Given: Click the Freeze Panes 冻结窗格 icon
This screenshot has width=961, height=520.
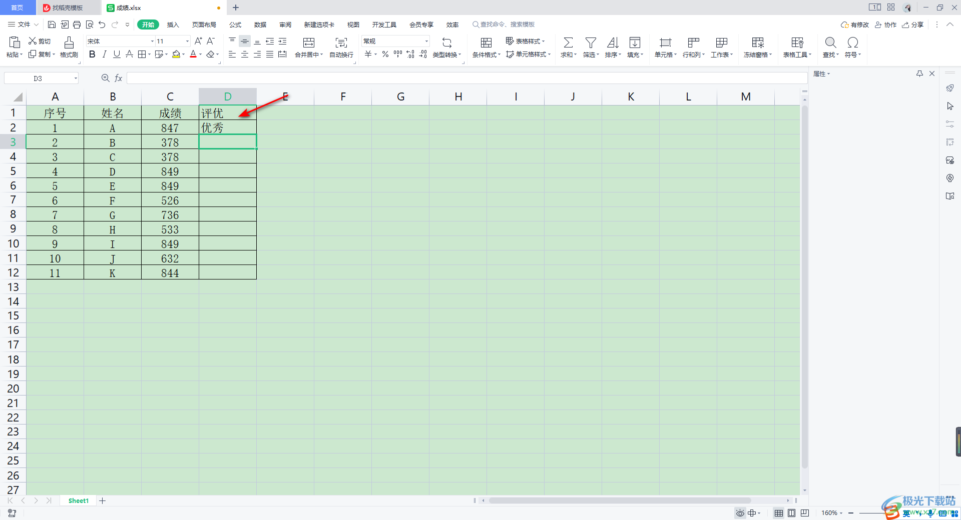Looking at the screenshot, I should point(758,42).
